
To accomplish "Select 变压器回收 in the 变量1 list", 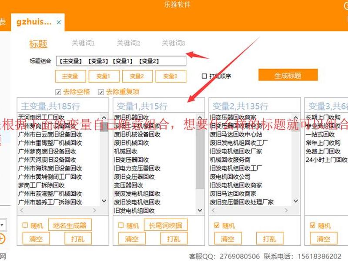I will pos(128,185).
